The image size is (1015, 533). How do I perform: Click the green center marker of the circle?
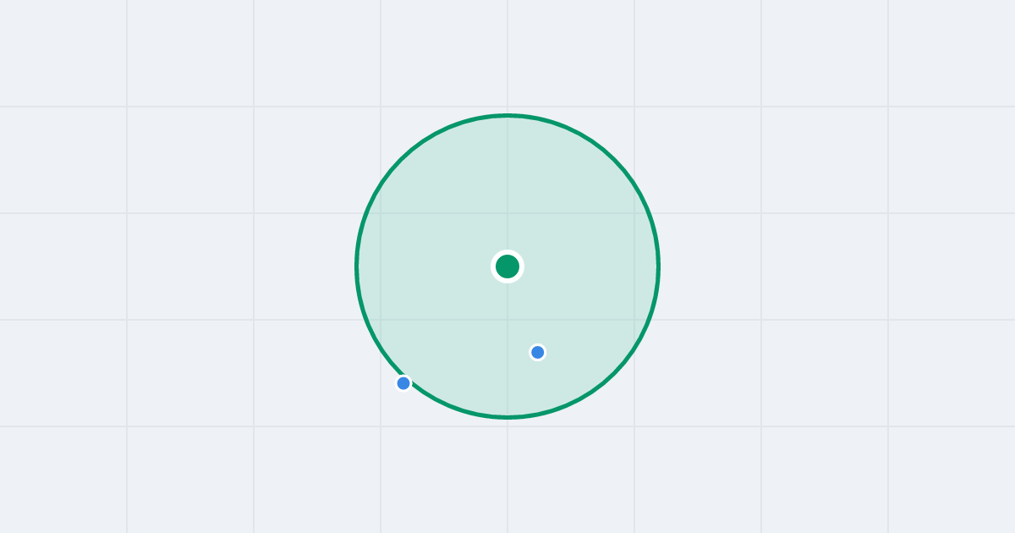coord(507,266)
